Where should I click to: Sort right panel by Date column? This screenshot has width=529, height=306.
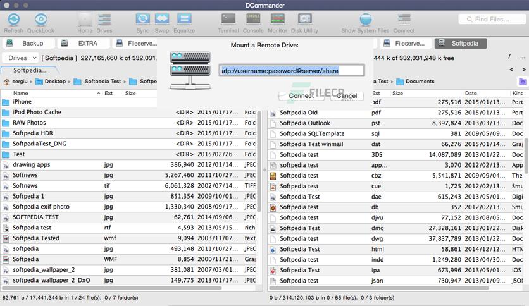point(486,93)
